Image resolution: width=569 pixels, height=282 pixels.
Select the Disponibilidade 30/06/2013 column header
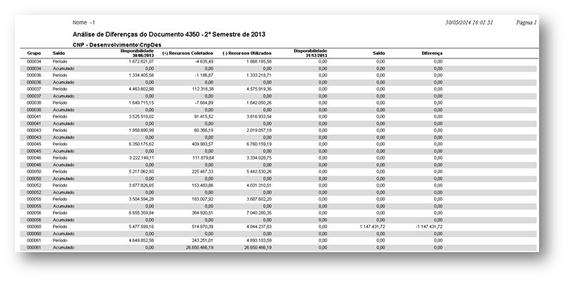(137, 53)
